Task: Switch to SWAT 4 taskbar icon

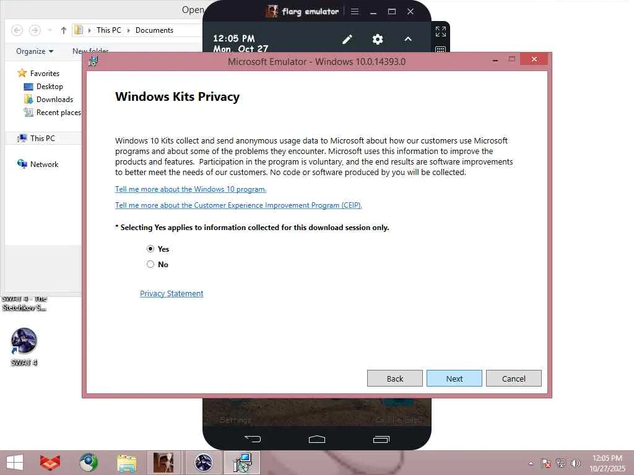Action: coord(203,463)
